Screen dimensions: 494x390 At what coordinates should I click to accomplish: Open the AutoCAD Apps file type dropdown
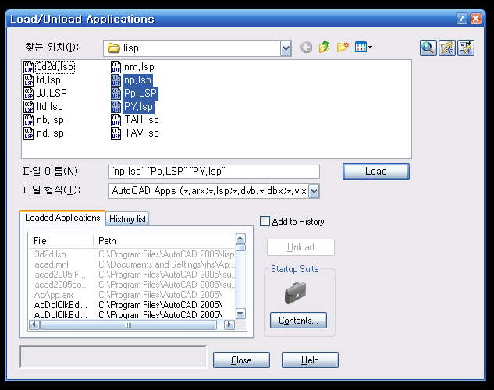click(x=314, y=190)
